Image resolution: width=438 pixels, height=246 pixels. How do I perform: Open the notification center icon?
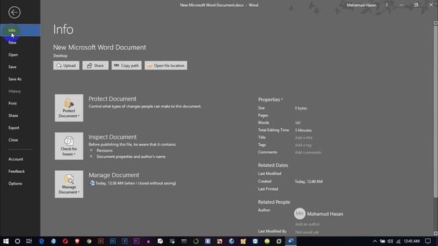click(x=428, y=241)
